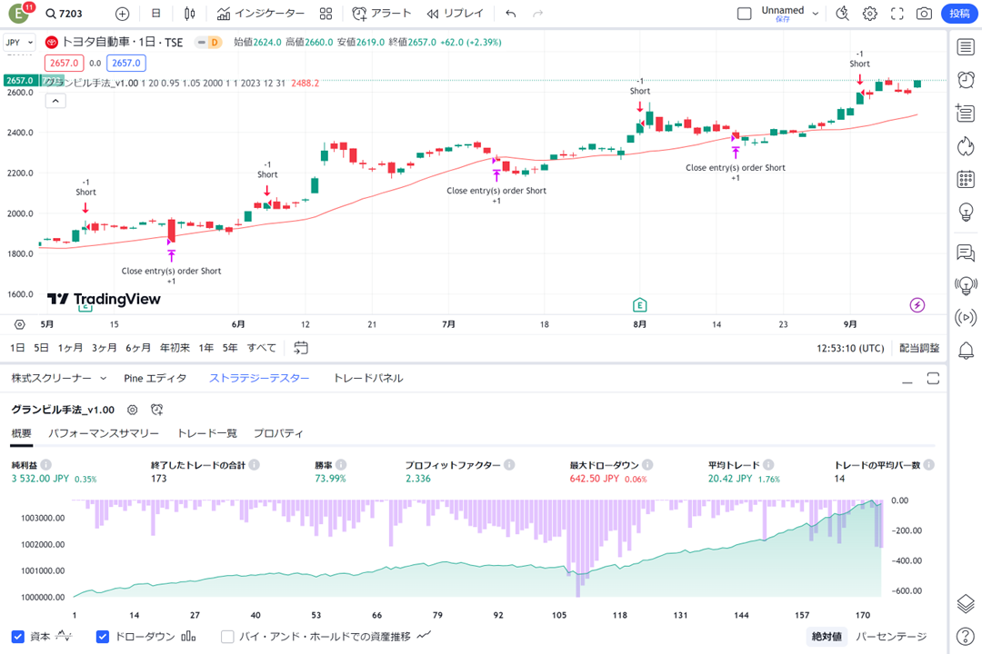Switch to パーセンテージ percentage view

point(891,637)
